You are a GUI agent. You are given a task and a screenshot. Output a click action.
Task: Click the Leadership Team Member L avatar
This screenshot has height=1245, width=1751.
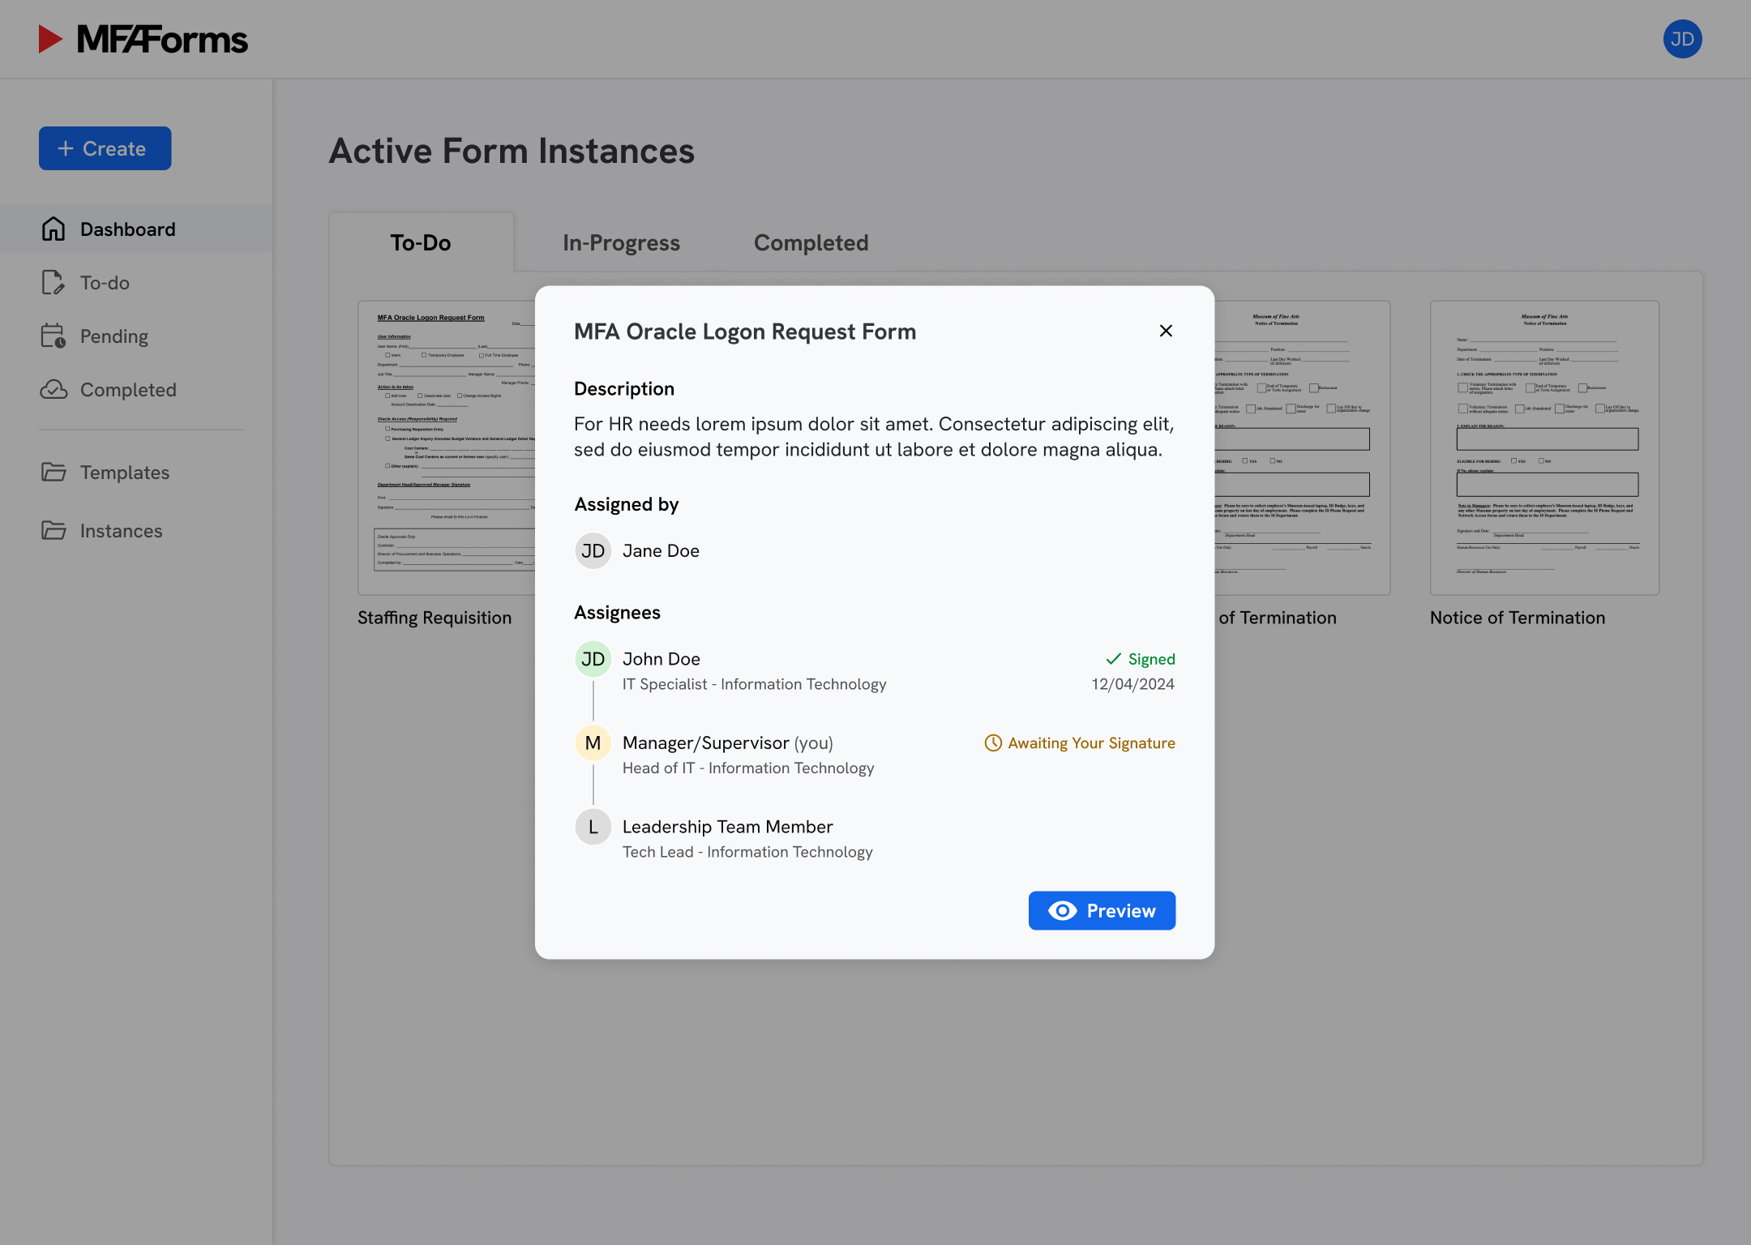coord(593,827)
